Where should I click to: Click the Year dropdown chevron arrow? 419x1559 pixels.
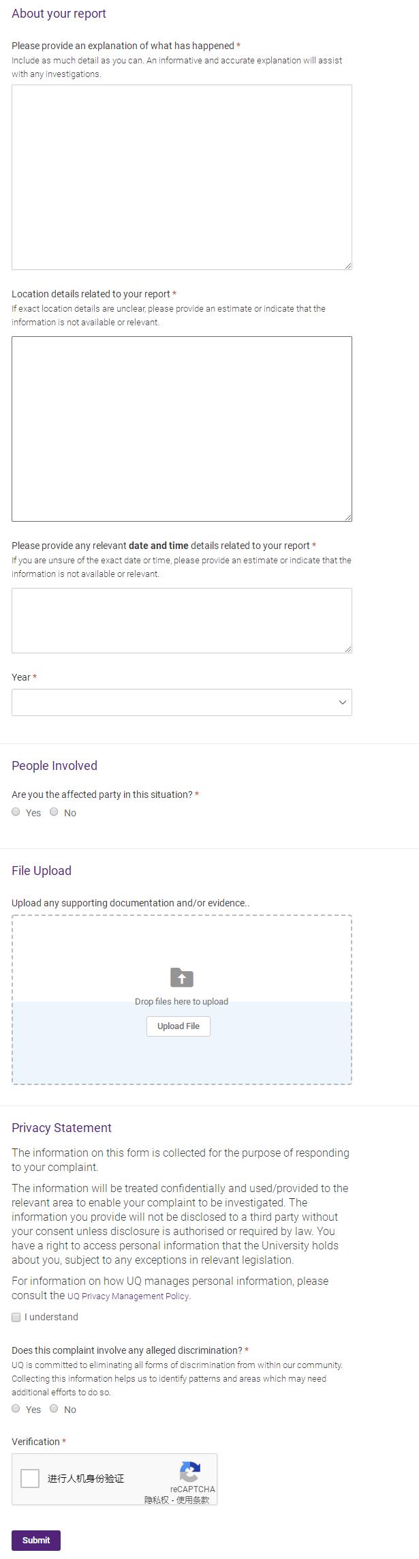coord(343,702)
